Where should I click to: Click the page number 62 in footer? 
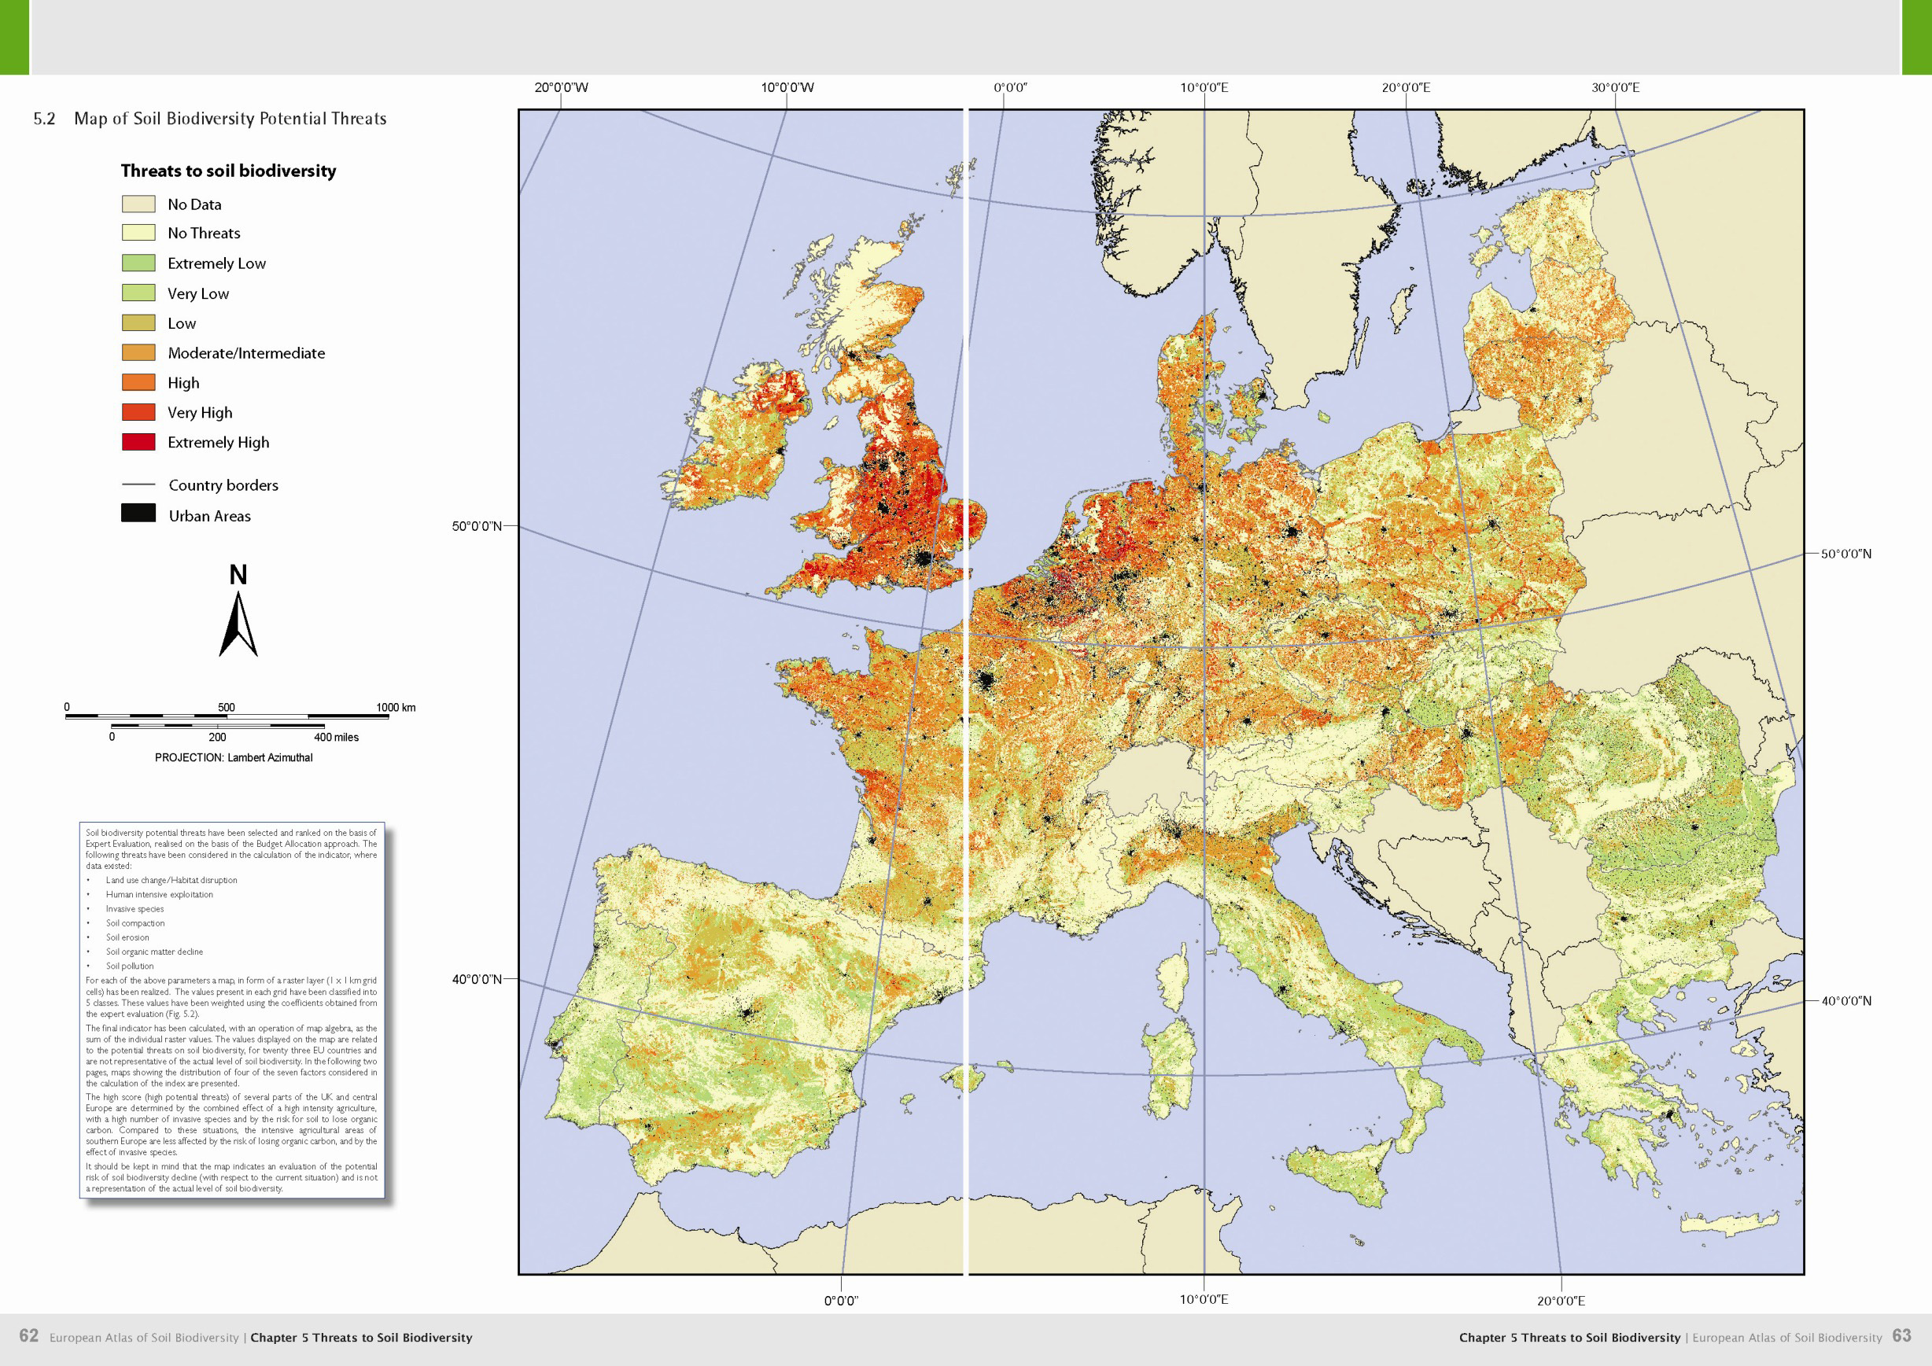coord(28,1335)
